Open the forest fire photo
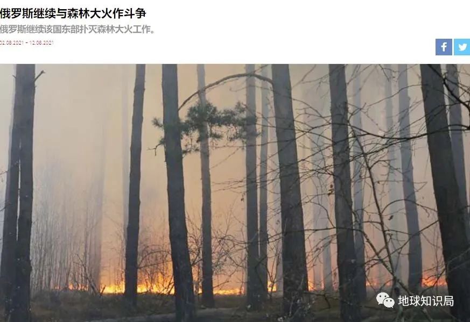 tap(235, 193)
